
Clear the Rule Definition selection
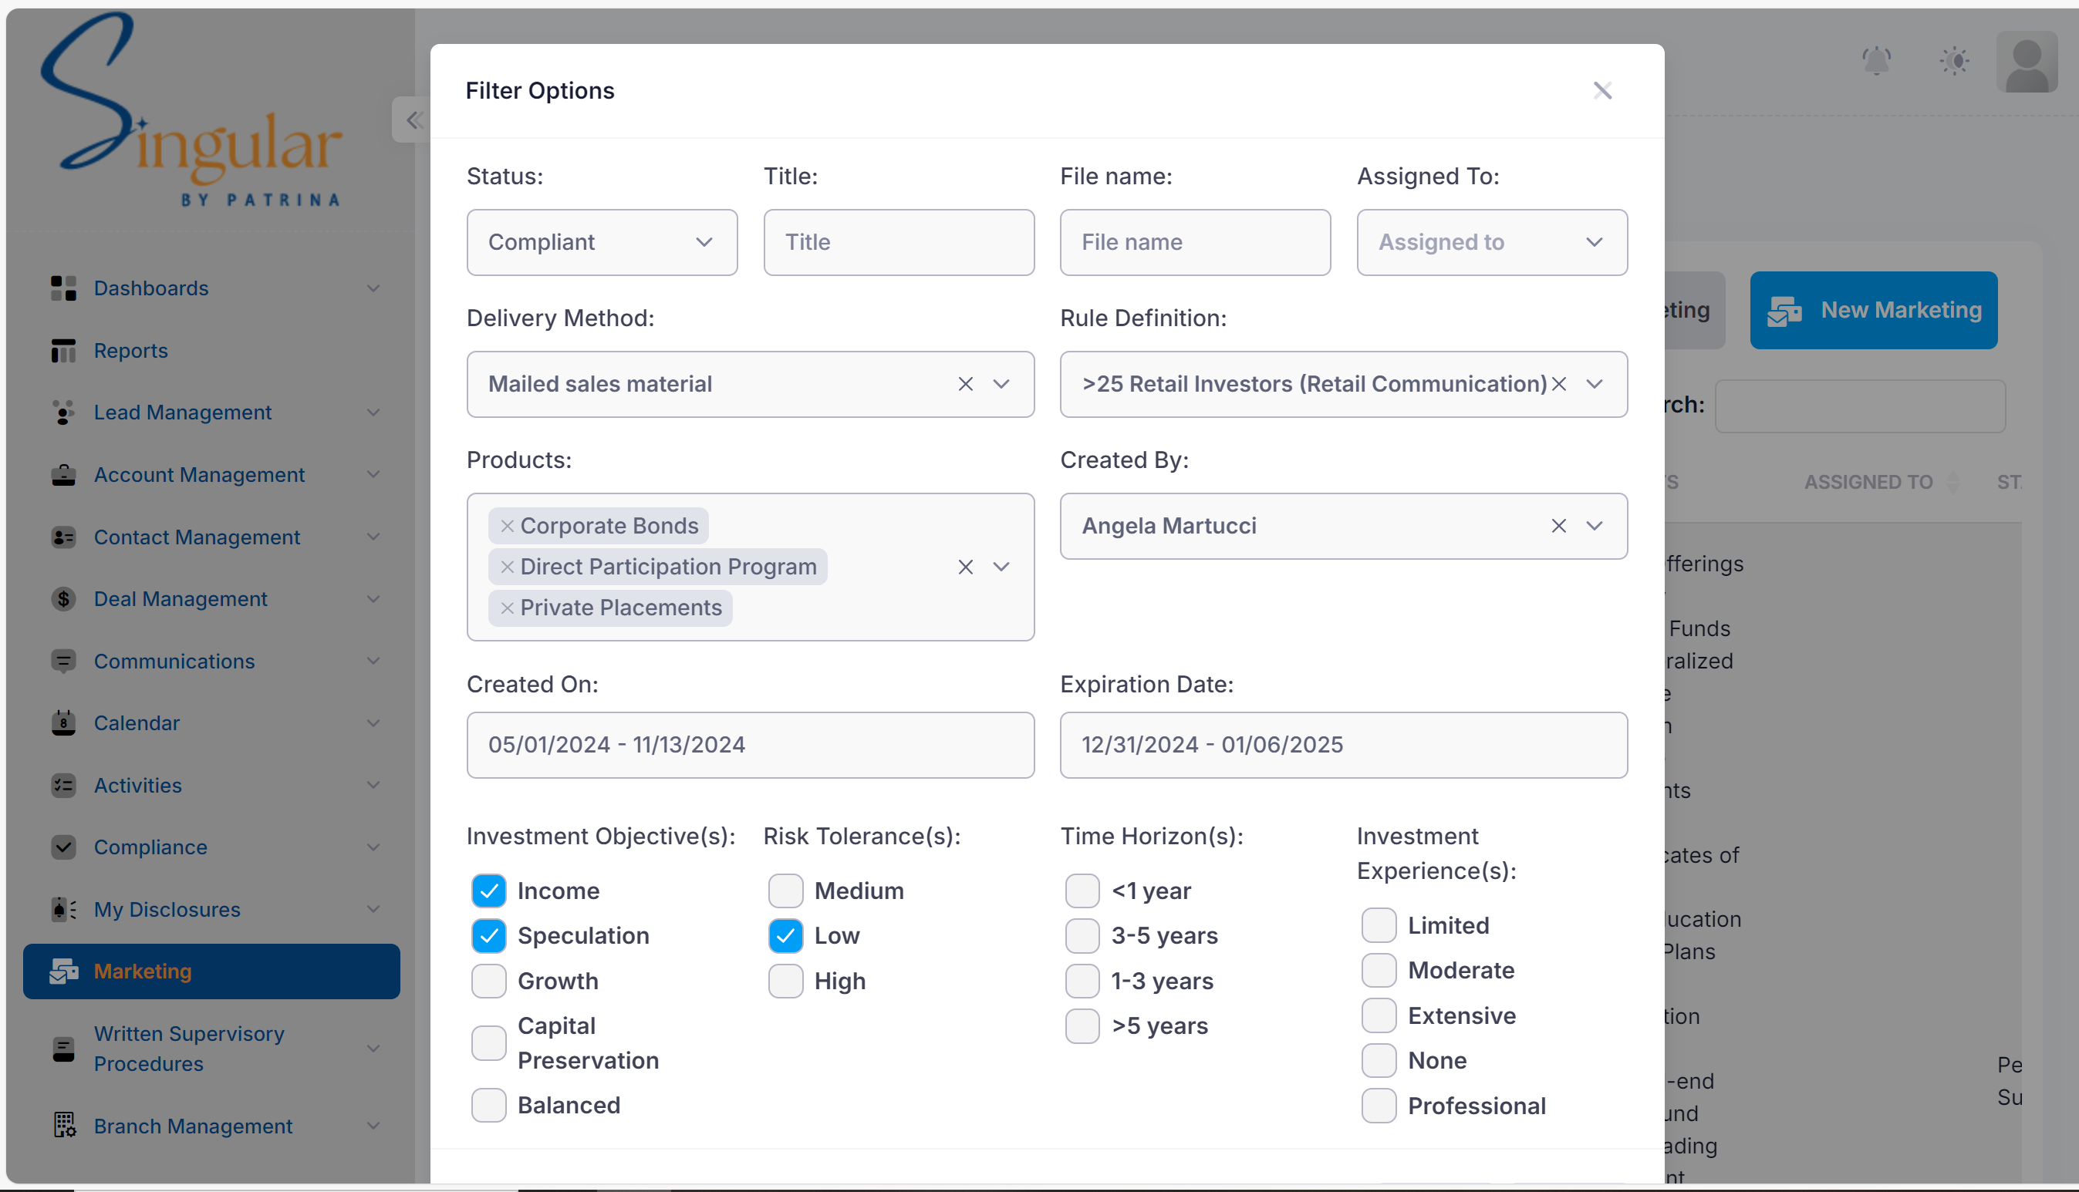1559,384
